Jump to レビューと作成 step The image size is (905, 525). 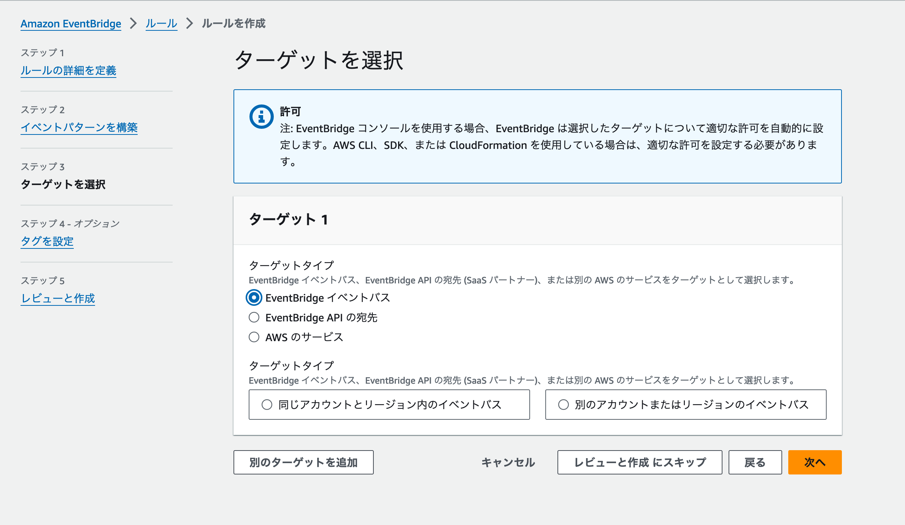pos(58,298)
